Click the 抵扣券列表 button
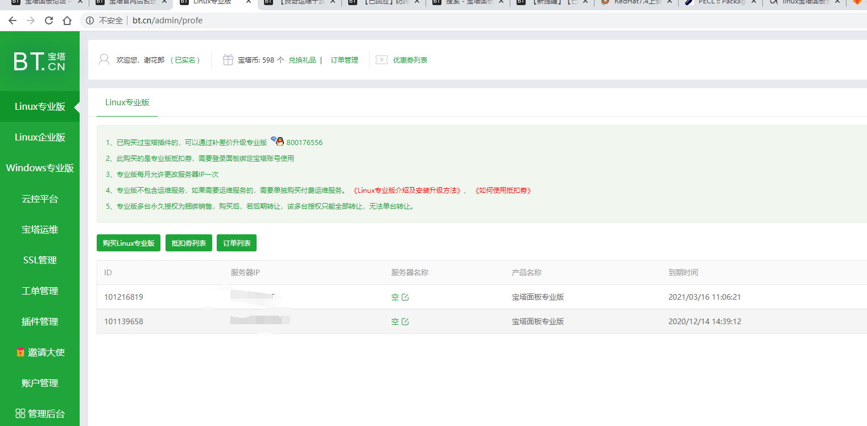 click(x=189, y=243)
